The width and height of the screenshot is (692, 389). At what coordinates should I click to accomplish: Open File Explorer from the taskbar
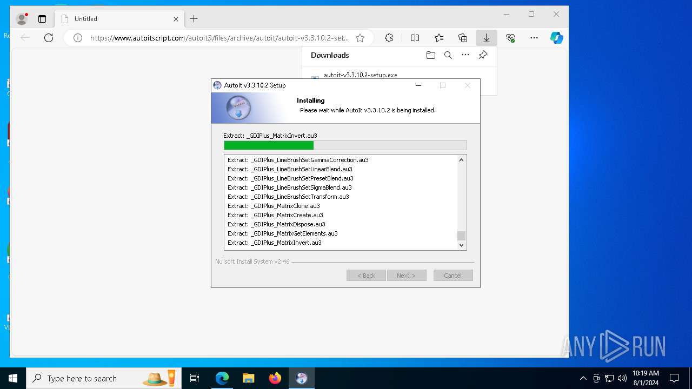[x=249, y=378]
